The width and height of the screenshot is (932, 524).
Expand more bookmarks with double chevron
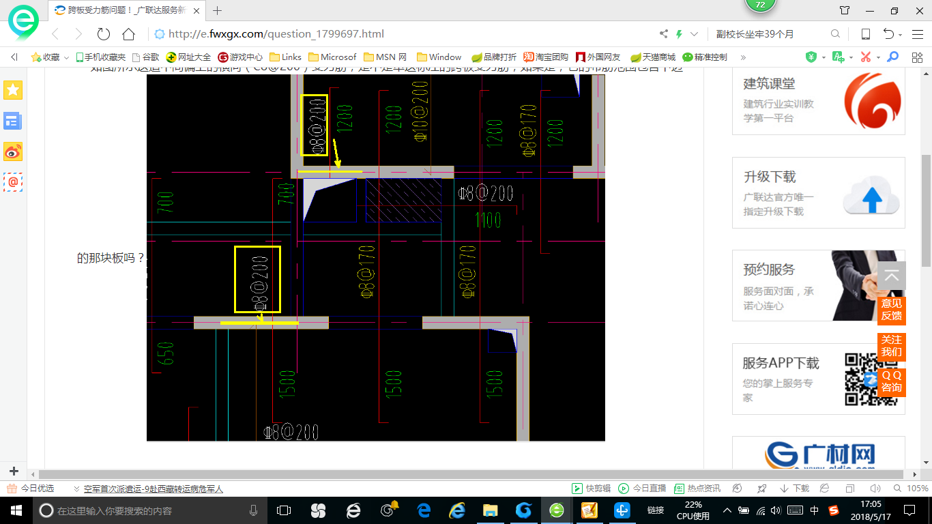(743, 57)
